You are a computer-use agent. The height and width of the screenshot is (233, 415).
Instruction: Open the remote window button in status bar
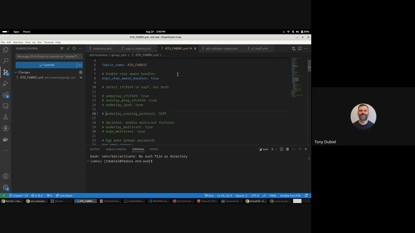[x=4, y=195]
